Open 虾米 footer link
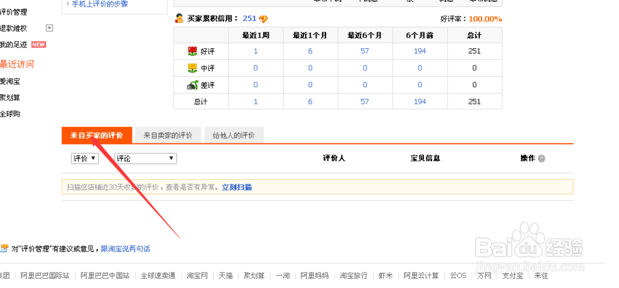The width and height of the screenshot is (619, 288). coord(386,276)
